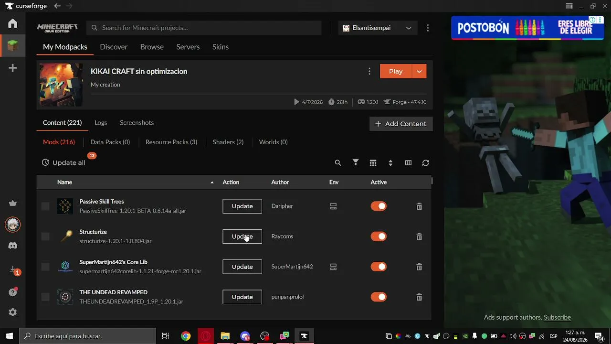Search the mods list with magnifier icon
The height and width of the screenshot is (344, 611).
(338, 163)
